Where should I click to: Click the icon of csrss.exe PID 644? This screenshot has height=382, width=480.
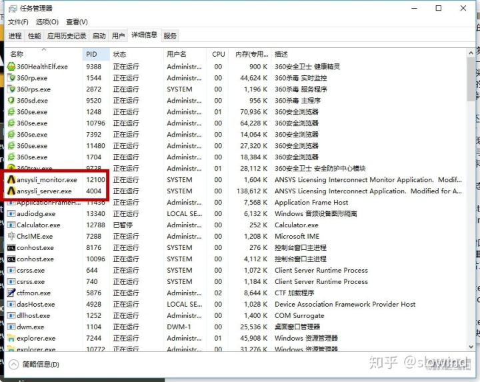[11, 270]
